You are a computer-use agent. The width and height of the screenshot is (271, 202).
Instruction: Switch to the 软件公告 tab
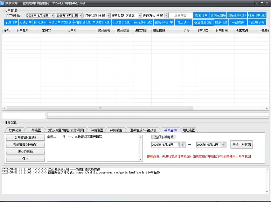(15, 130)
